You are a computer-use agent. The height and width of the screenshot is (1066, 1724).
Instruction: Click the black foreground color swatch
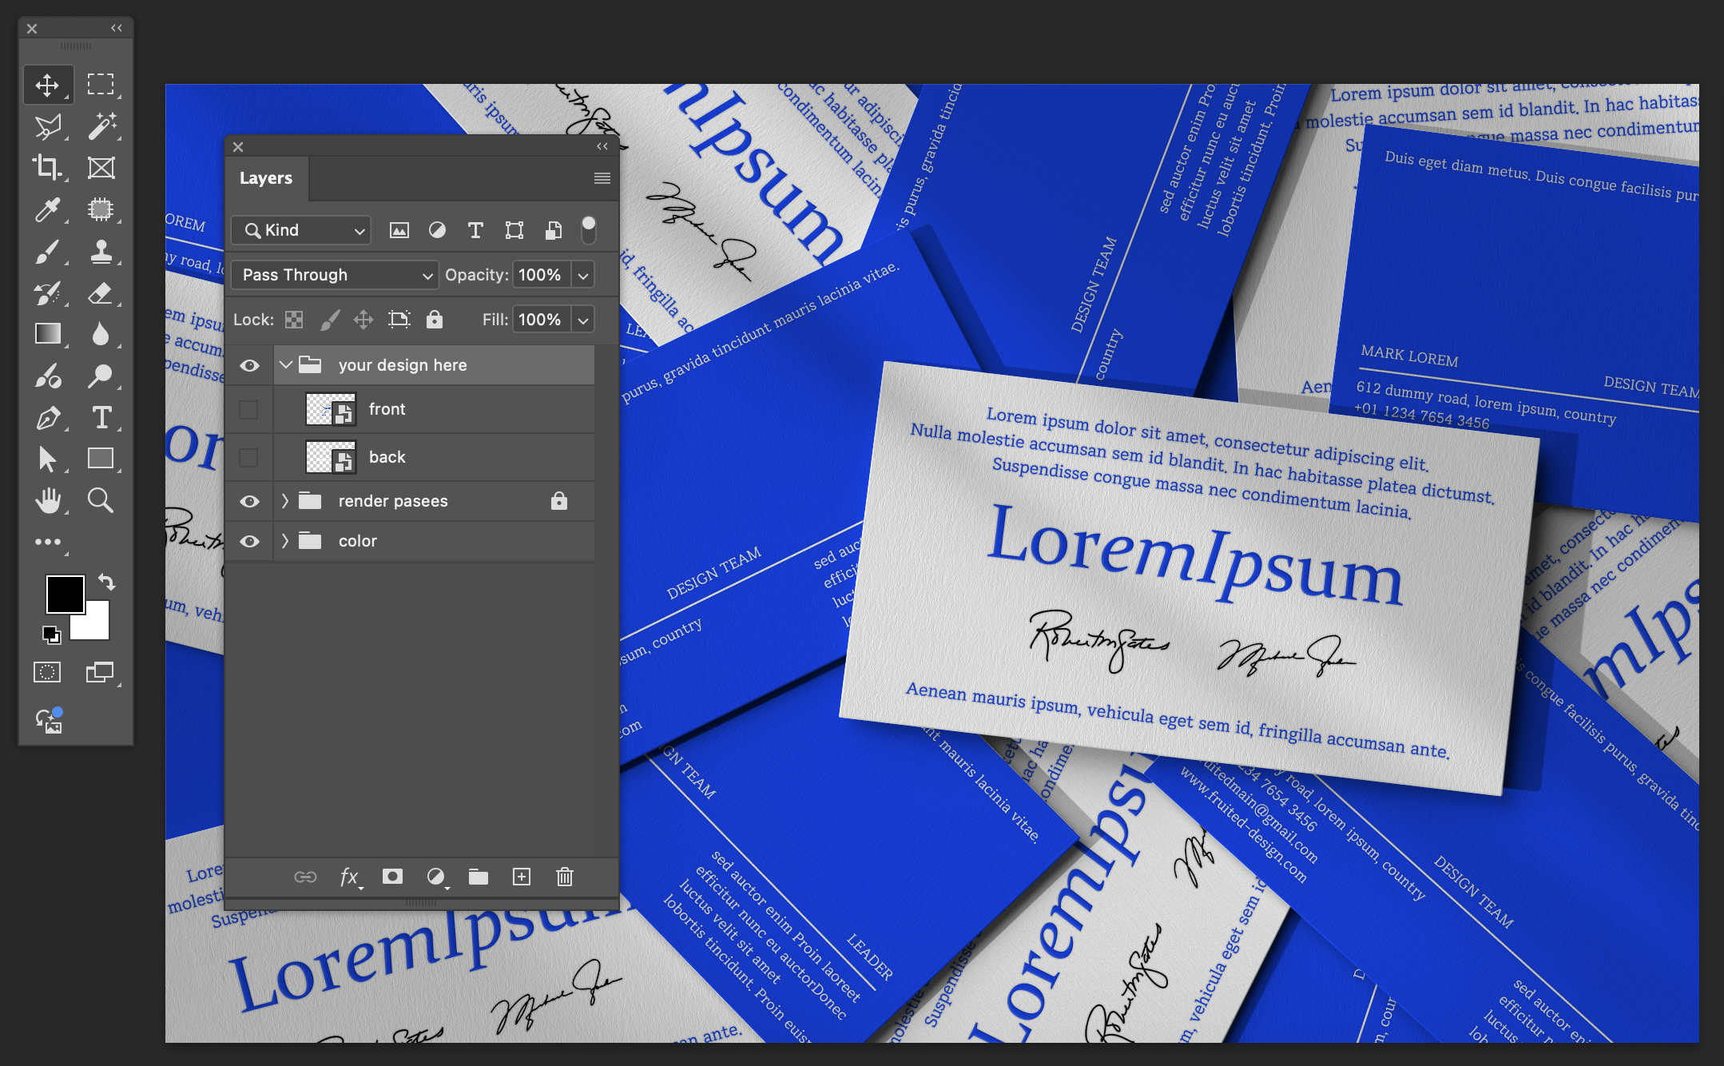coord(64,595)
